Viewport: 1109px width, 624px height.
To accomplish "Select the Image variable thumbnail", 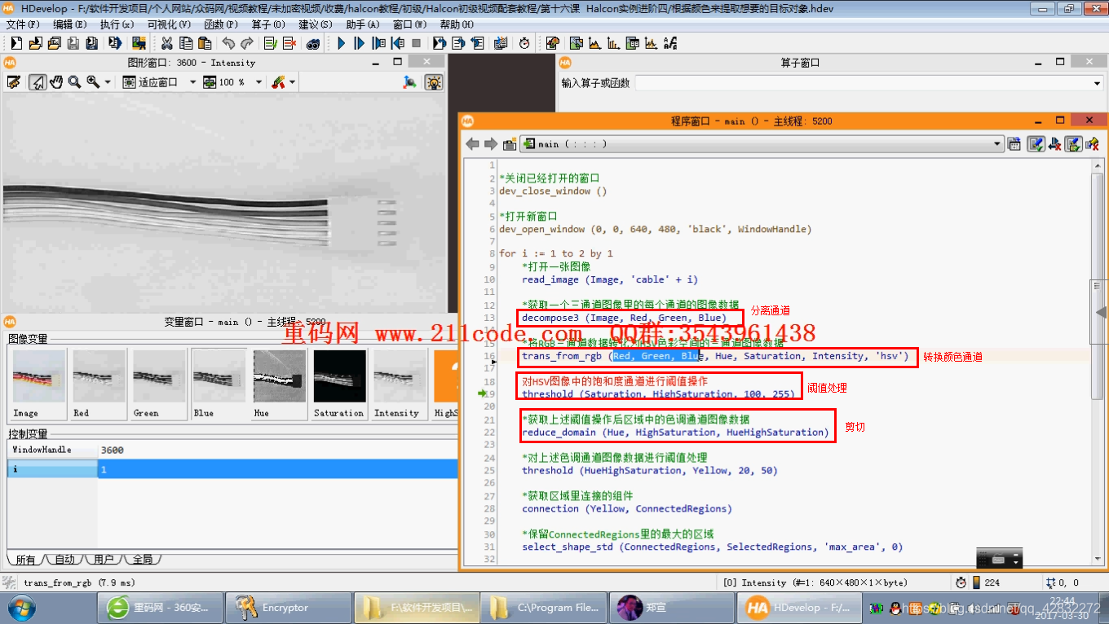I will pos(38,383).
